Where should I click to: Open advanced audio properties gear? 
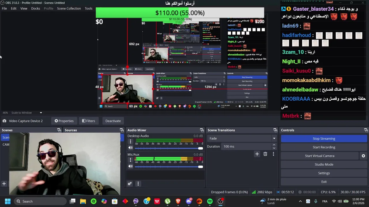pos(130,184)
